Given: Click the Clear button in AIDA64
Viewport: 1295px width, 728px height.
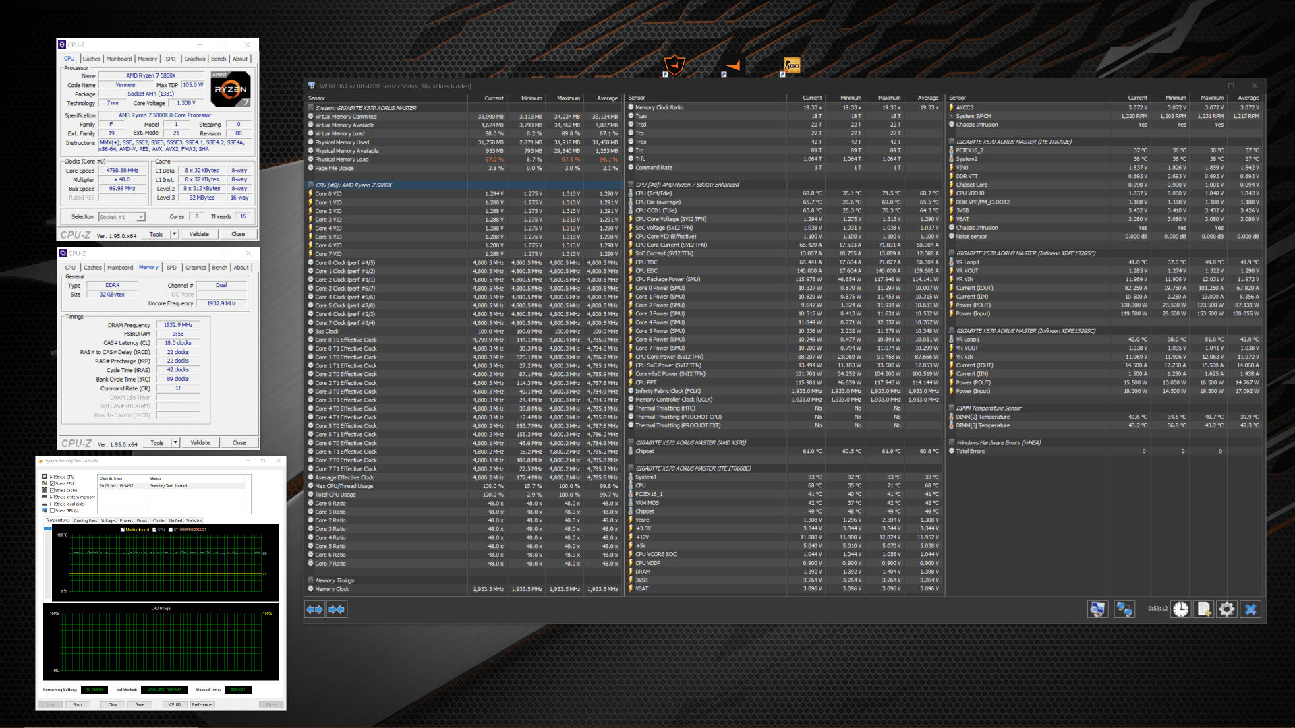Looking at the screenshot, I should 113,704.
